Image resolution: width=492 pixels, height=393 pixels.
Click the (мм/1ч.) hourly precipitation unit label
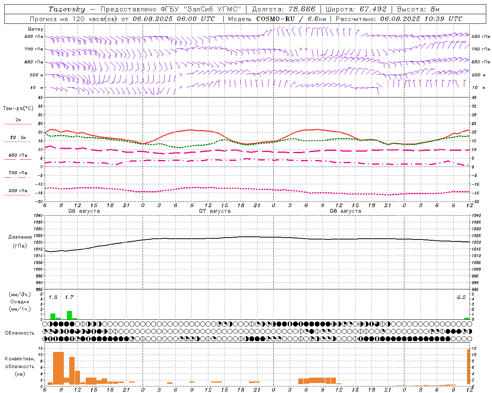coord(20,309)
